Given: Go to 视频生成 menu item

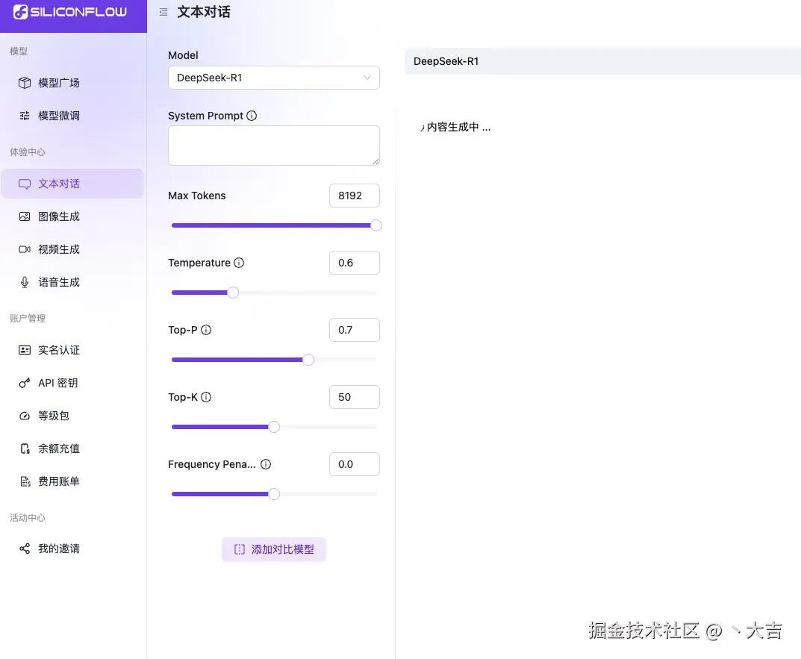Looking at the screenshot, I should [x=72, y=249].
